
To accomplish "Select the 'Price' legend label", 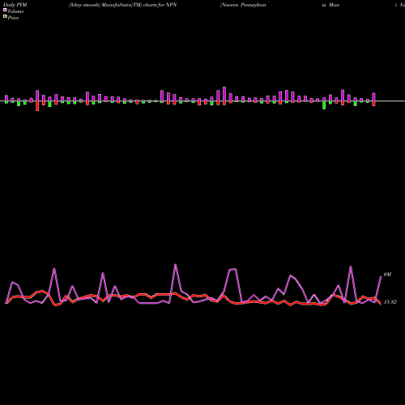I will (13, 18).
